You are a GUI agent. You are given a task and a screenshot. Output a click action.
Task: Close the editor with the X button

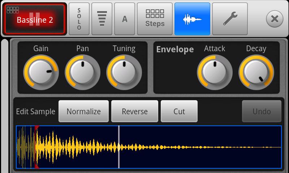click(x=275, y=19)
